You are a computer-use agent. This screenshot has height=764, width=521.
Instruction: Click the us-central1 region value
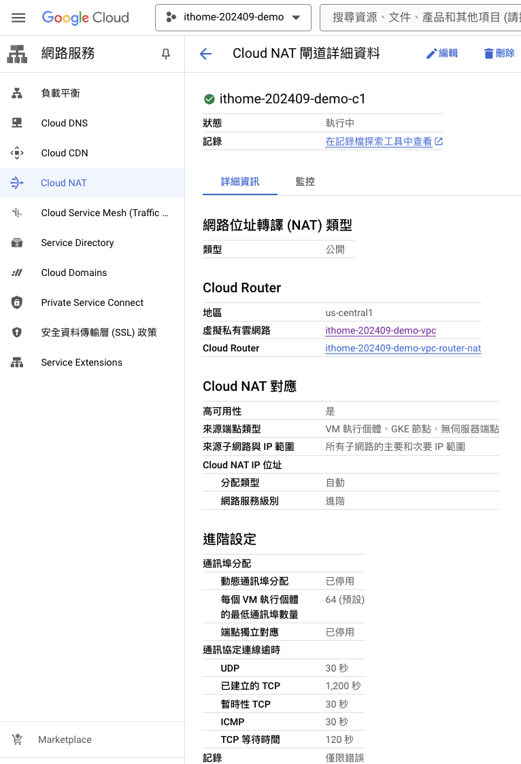[349, 313]
